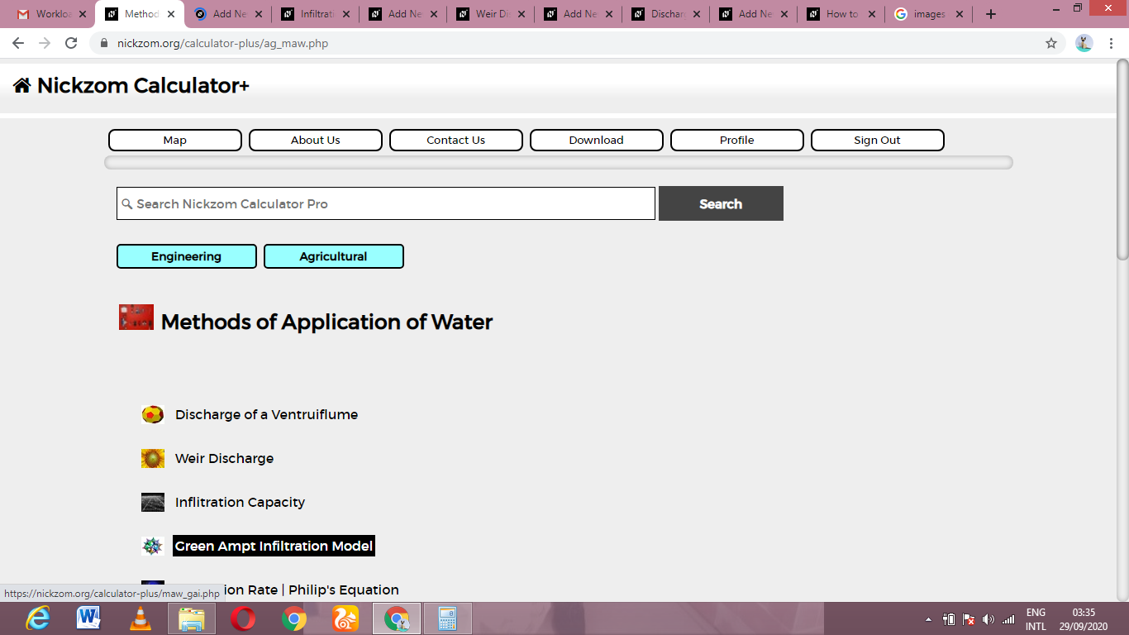Click the battery power icon in the tray
1129x635 pixels.
(949, 618)
